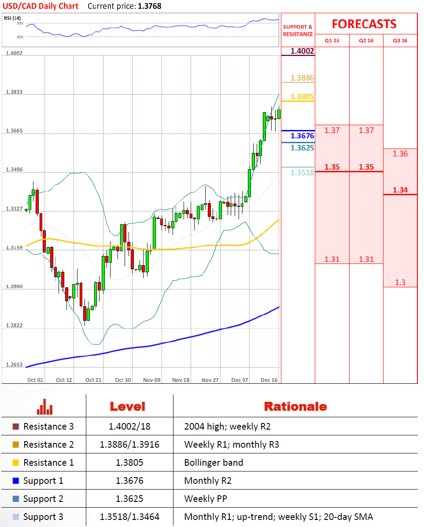This screenshot has width=424, height=527.
Task: Click the Resistance 3 dark red swatch
Action: click(16, 427)
